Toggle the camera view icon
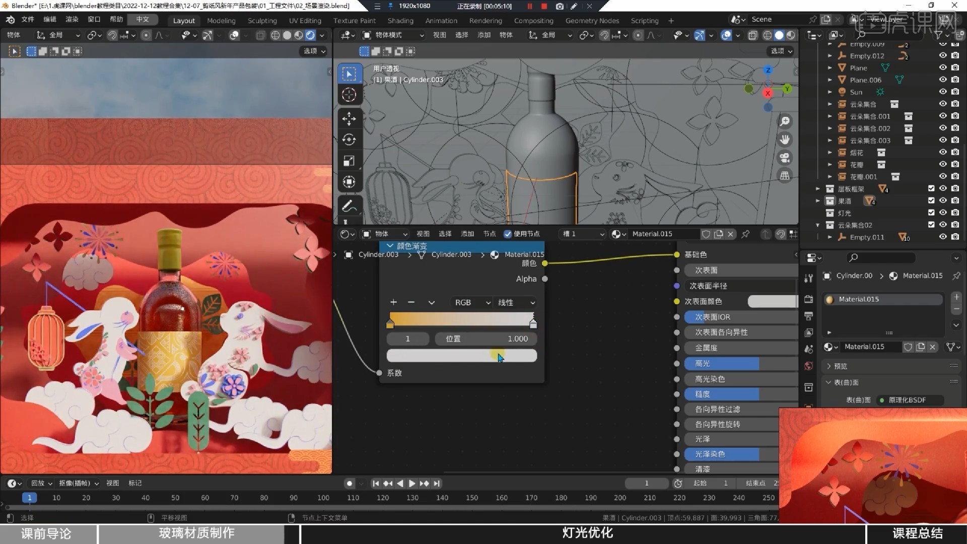967x544 pixels. coord(785,158)
